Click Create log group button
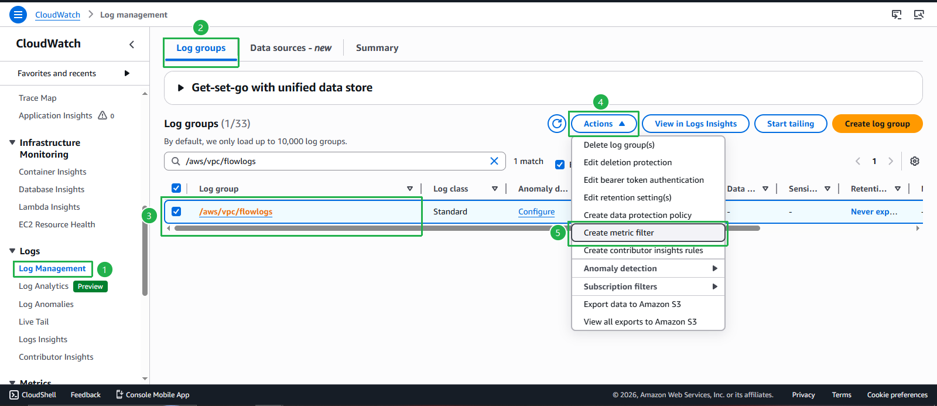The width and height of the screenshot is (937, 406). click(877, 124)
